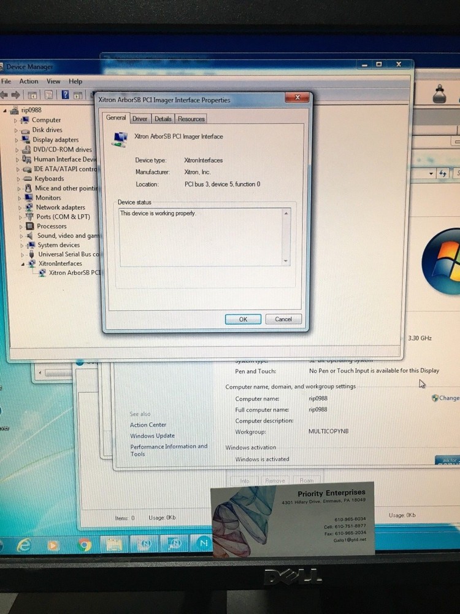Collapse the rip0988 root node
This screenshot has width=460, height=614.
click(x=5, y=111)
